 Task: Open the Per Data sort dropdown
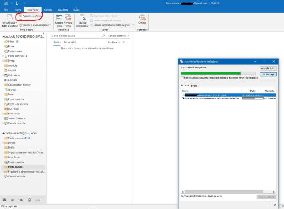(116, 42)
